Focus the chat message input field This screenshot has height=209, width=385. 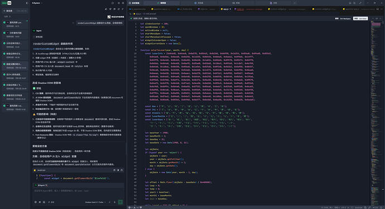78,191
